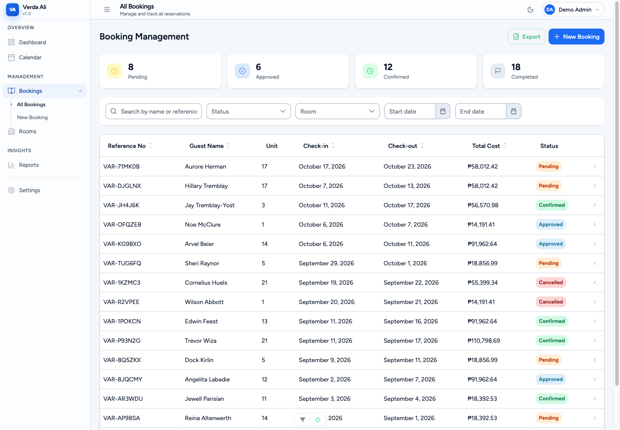Open the Room filter dropdown
620x430 pixels.
point(338,111)
